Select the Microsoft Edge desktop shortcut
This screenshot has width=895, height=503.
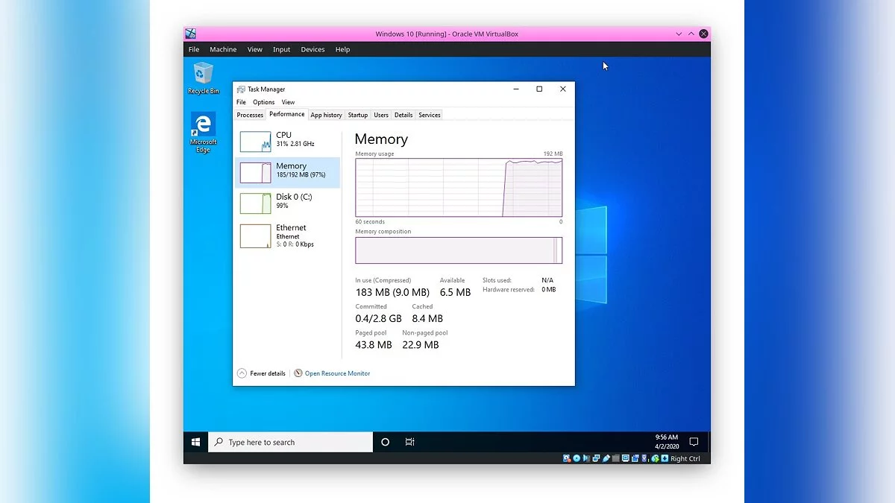(203, 133)
